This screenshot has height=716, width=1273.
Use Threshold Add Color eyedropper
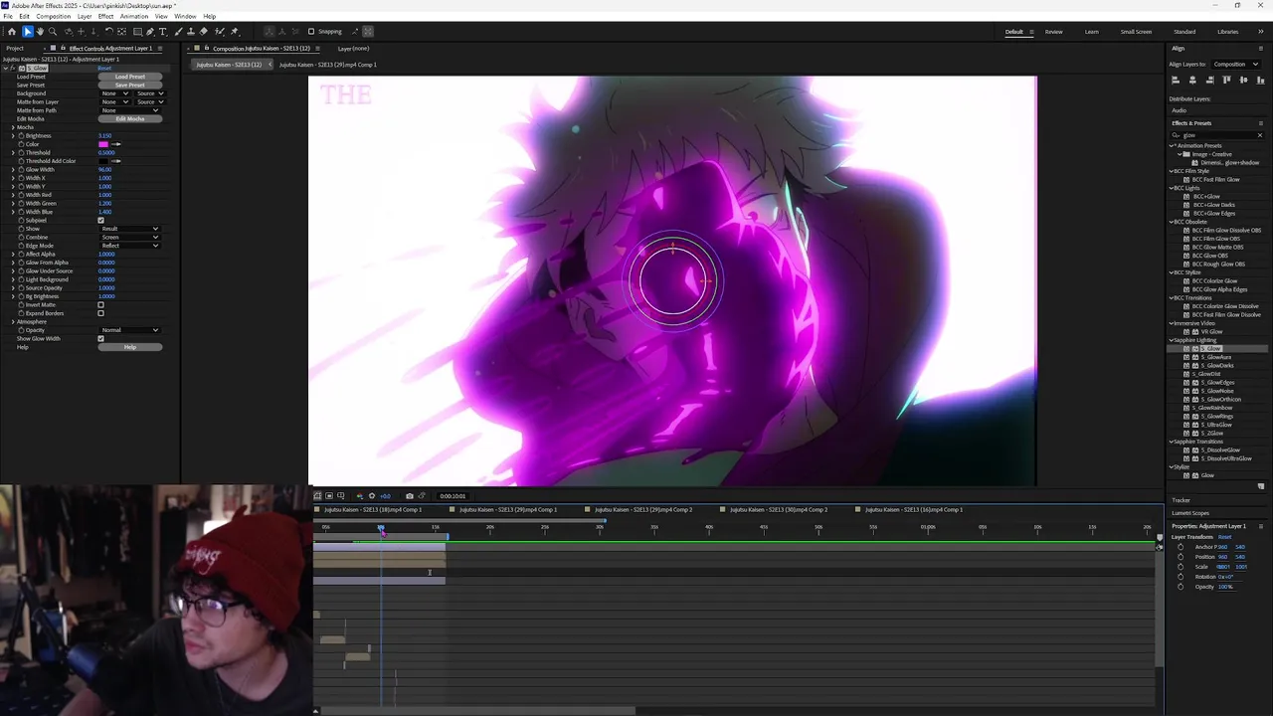click(x=116, y=161)
